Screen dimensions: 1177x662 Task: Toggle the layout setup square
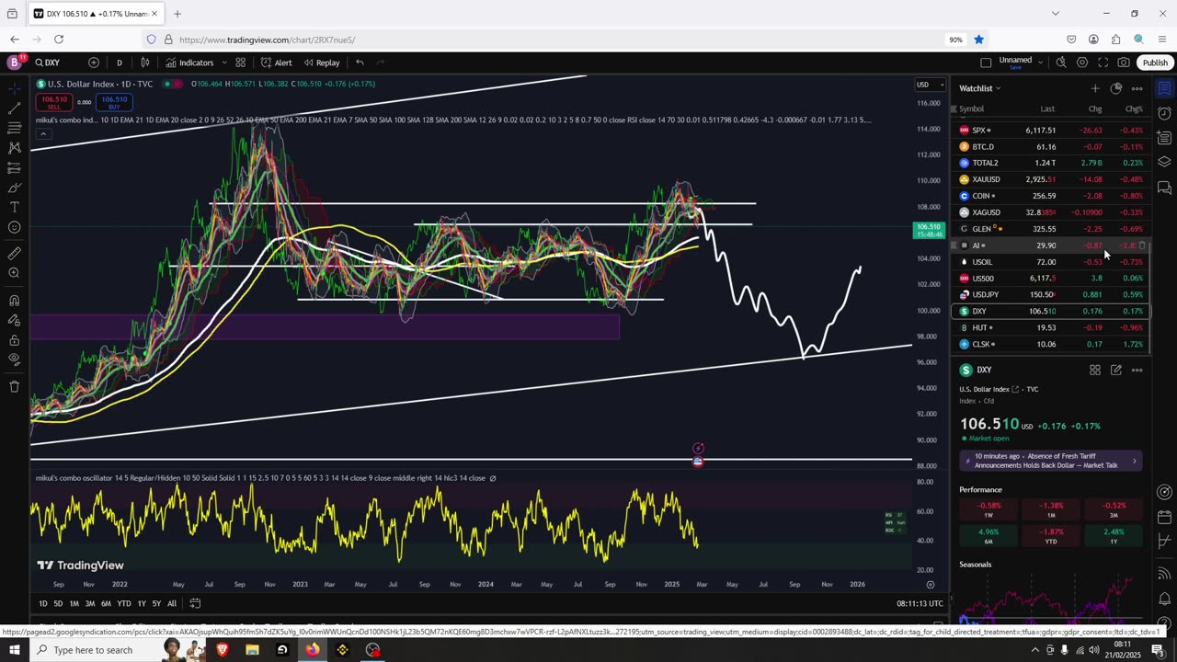(986, 63)
